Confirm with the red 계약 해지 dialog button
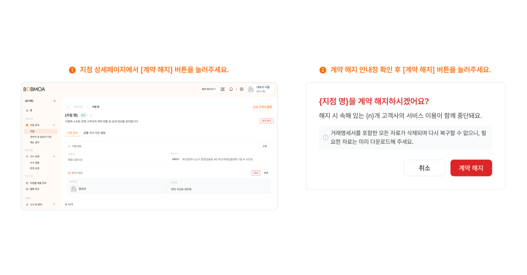This screenshot has width=527, height=275. (471, 168)
